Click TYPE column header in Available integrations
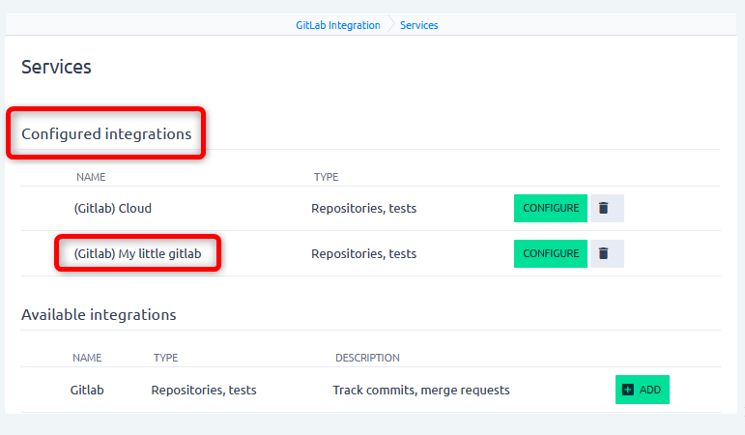Screen dimensions: 745x435 (165, 358)
